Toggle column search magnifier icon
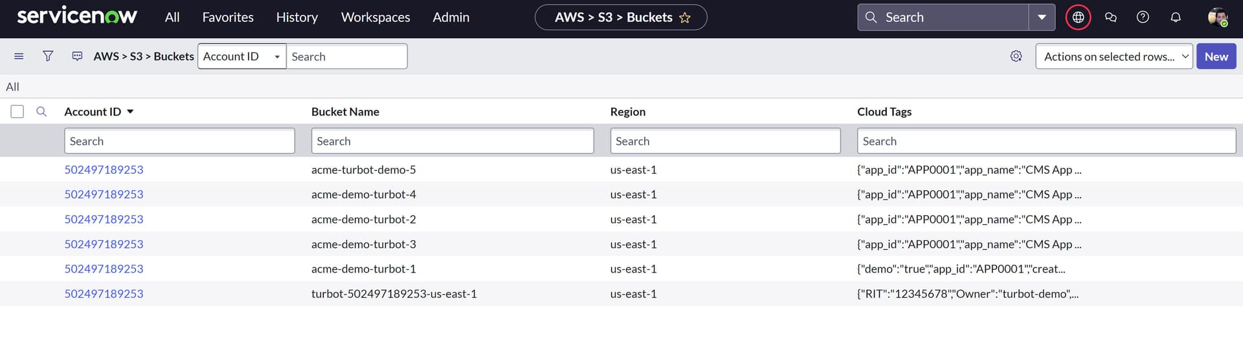The height and width of the screenshot is (352, 1243). coord(41,111)
